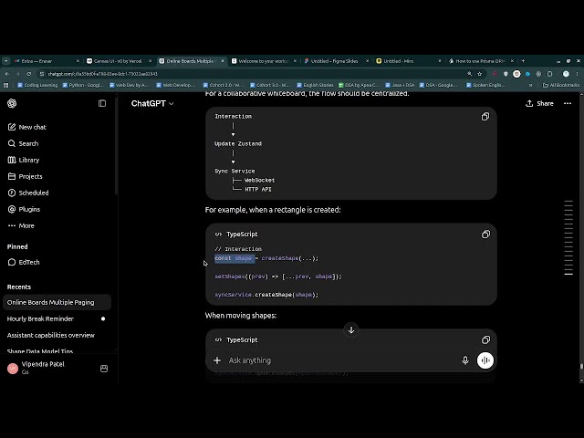The image size is (584, 438).
Task: Open the Chrome three-dot menu
Action: point(577,74)
